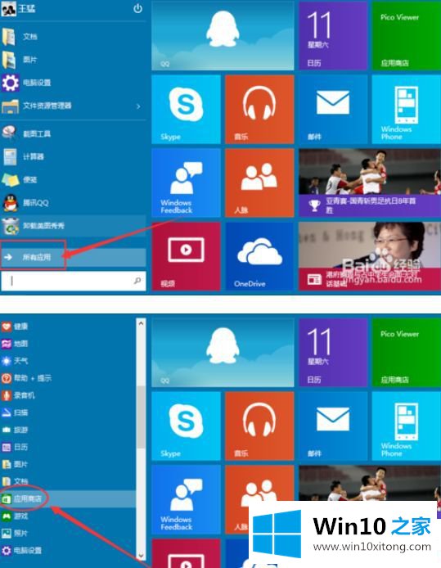The width and height of the screenshot is (441, 568).
Task: Open the 邮件 mail tile in the bottom screenshot
Action: click(x=333, y=426)
